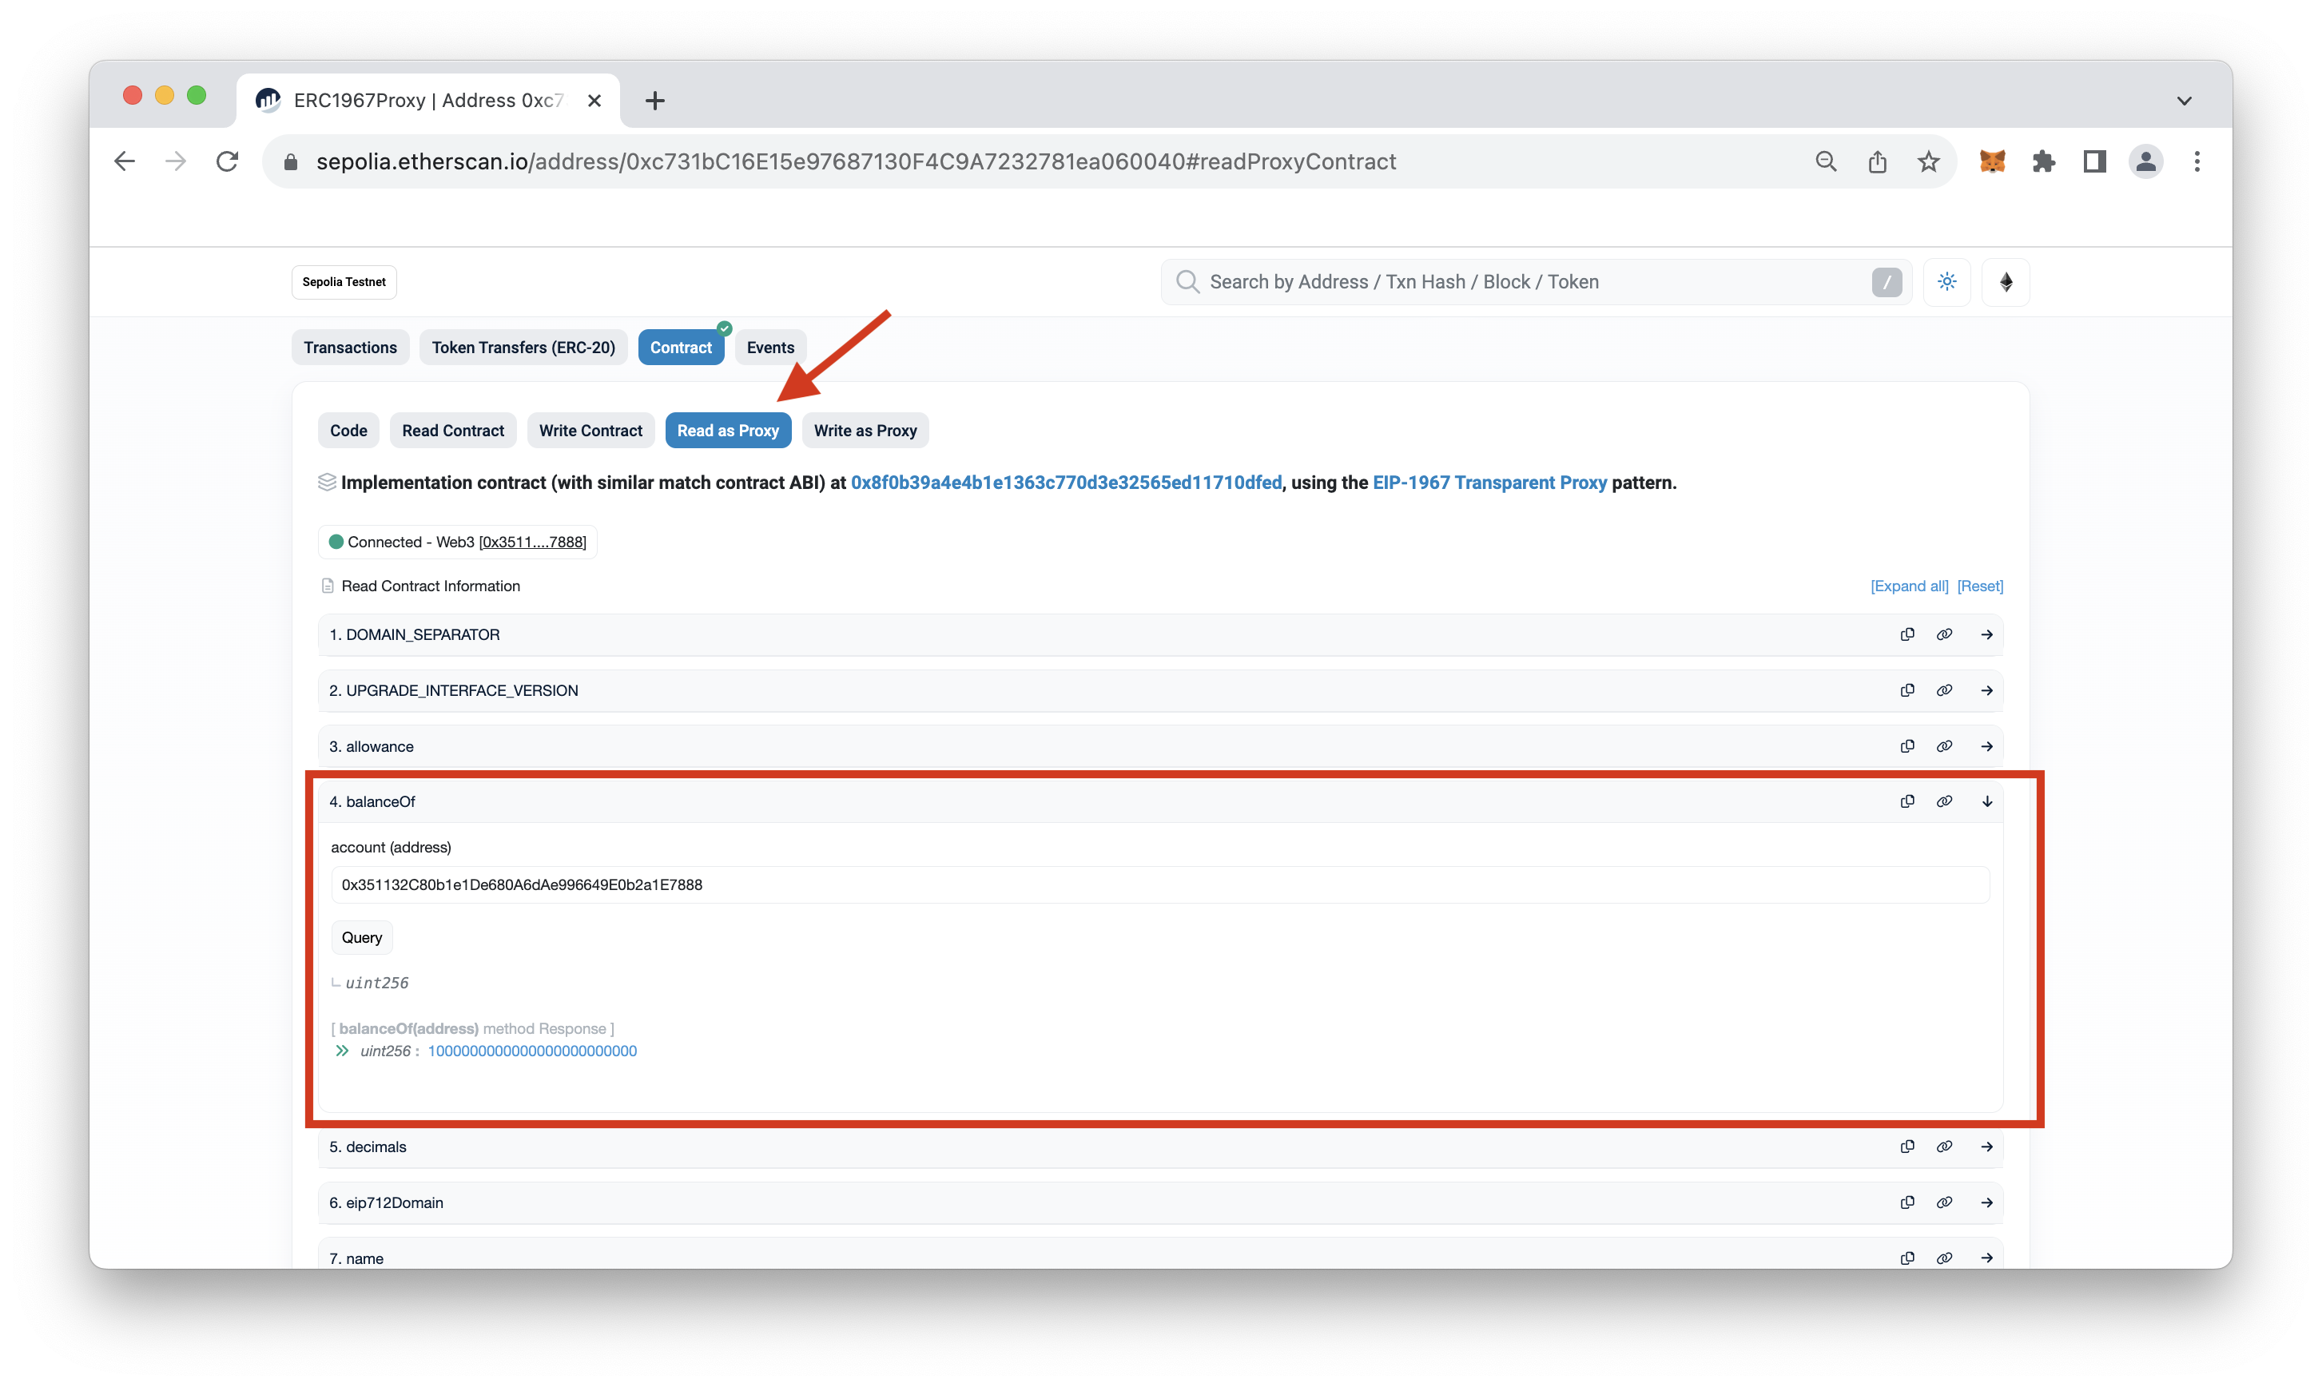
Task: Select the Read as Proxy tab
Action: (728, 429)
